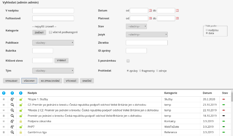
Task: Click 'Nadpis' column header
Action: pyautogui.click(x=32, y=93)
